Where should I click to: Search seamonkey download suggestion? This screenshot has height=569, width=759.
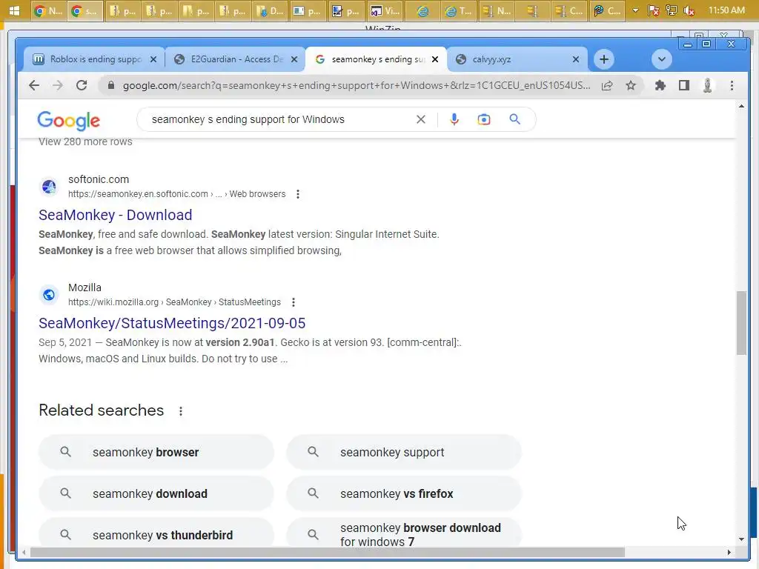click(x=156, y=494)
